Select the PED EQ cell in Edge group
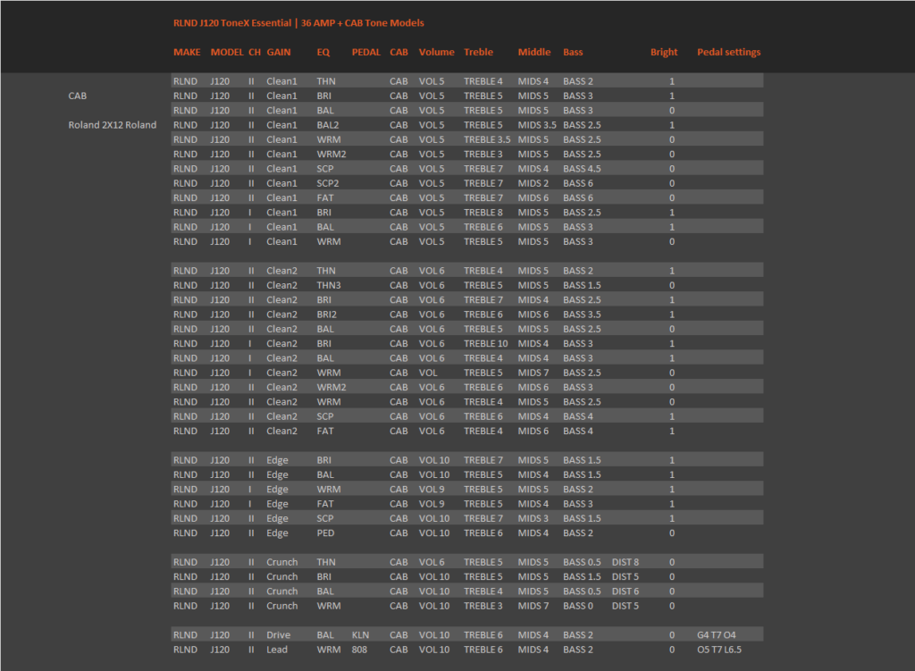This screenshot has height=671, width=915. point(325,533)
